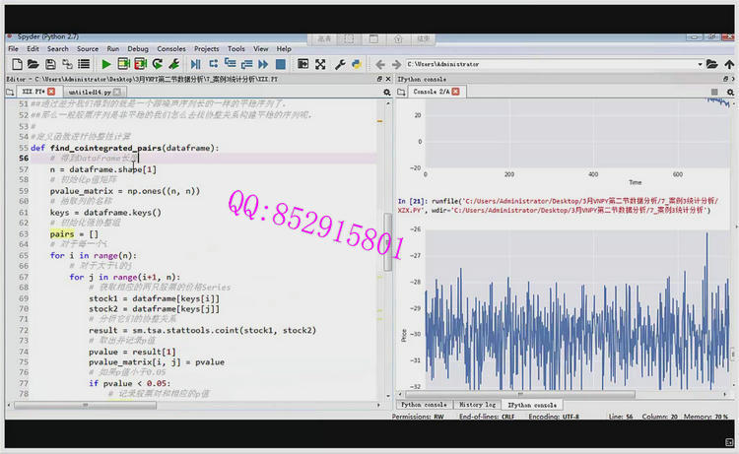This screenshot has width=739, height=454.
Task: Open the editor pane options menu
Action: tap(385, 91)
